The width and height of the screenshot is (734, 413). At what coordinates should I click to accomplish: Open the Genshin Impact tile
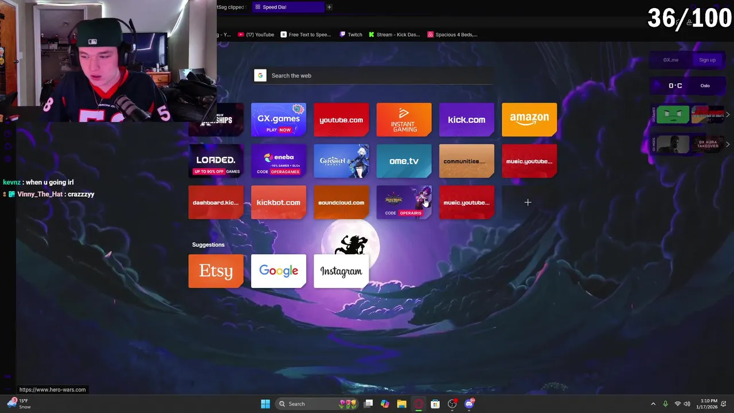[x=341, y=161]
